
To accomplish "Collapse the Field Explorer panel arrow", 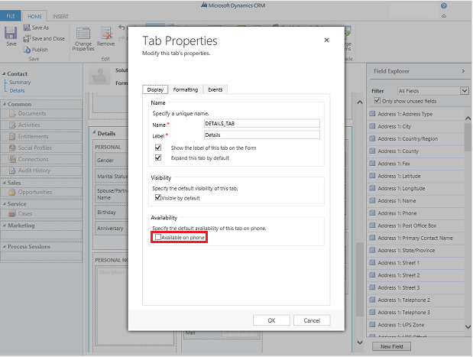I will click(x=463, y=71).
